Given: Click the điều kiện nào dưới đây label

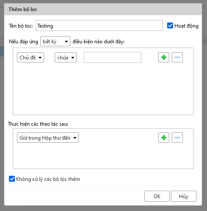Looking at the screenshot, I should (98, 42).
